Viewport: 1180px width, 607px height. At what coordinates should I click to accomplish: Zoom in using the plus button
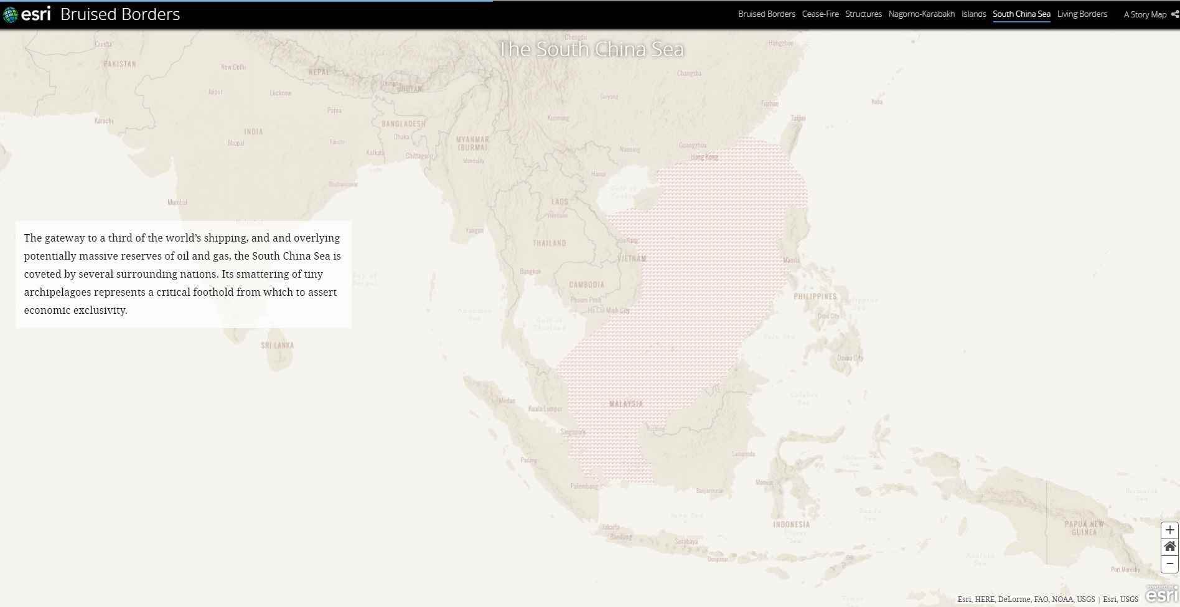click(1169, 530)
